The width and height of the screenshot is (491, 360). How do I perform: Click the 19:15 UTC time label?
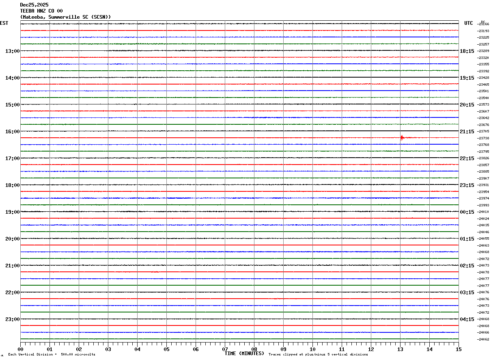click(467, 78)
